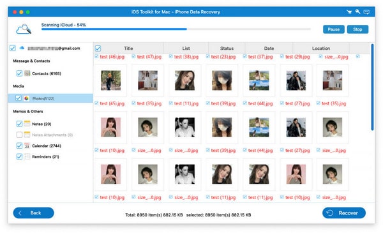Viewport: 383px width, 233px height.
Task: Select Notes (20) in the sidebar
Action: [x=41, y=124]
